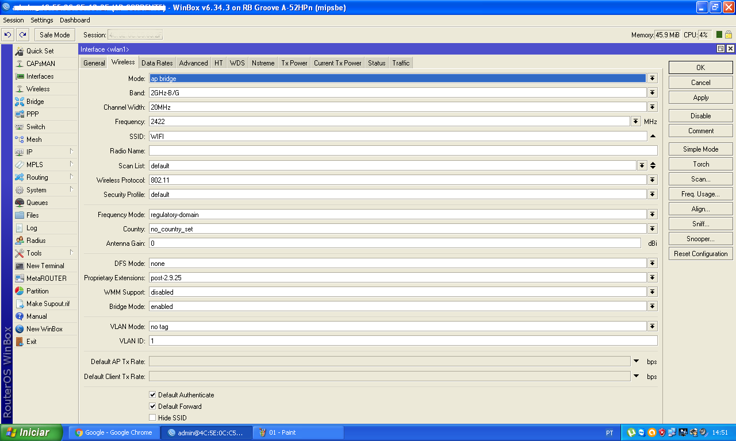Click the Reset Configuration button
Screen dimensions: 736x441
coord(700,254)
